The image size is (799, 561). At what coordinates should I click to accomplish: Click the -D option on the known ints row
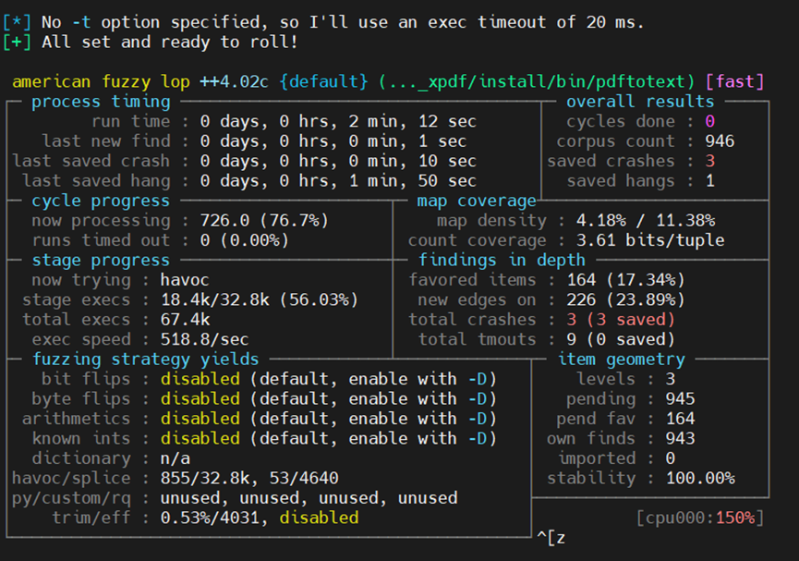(478, 439)
